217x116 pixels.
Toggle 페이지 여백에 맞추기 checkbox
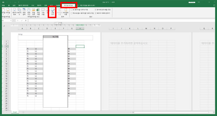[96, 13]
